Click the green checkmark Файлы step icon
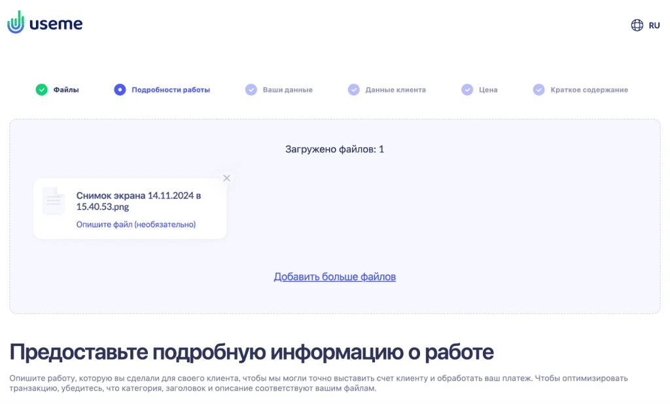670x404 pixels. (x=41, y=90)
